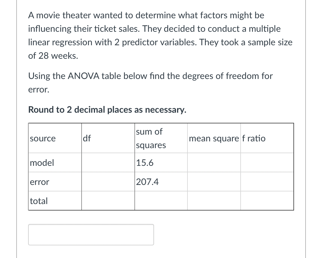Click the empty total row sum cell

click(161, 201)
